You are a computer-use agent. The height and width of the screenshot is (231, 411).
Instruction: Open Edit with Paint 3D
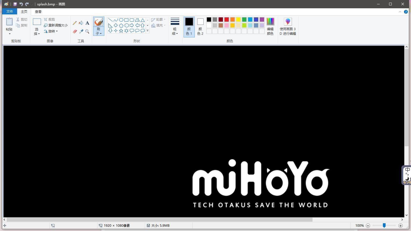[x=288, y=26]
